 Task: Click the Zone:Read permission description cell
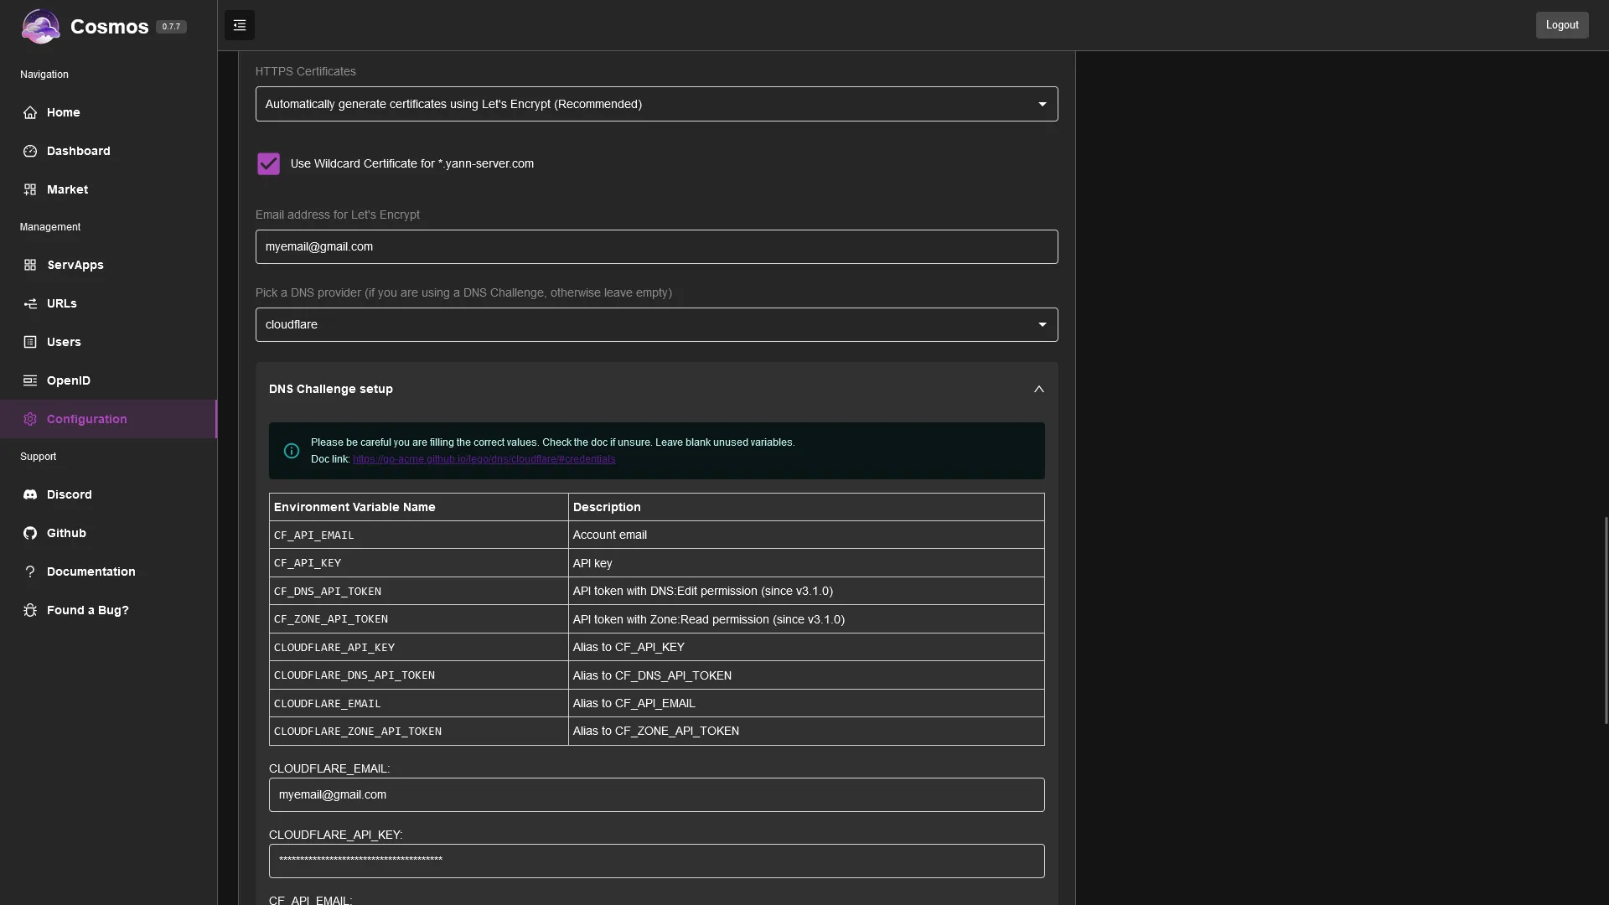coord(806,619)
